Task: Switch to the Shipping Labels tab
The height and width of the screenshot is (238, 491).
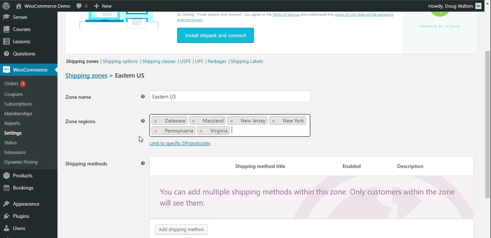Action: click(247, 61)
